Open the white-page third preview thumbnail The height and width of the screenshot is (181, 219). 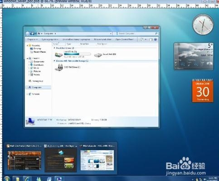click(x=97, y=160)
